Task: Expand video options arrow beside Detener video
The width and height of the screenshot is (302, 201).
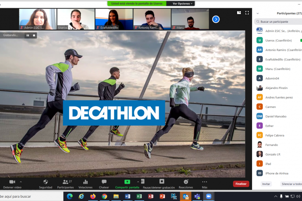Action: pos(21,182)
